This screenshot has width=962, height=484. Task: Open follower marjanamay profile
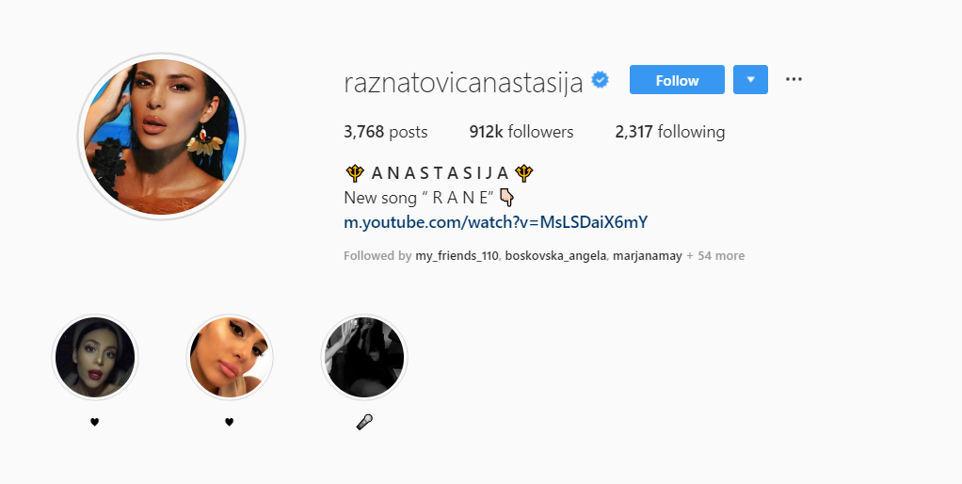[648, 256]
